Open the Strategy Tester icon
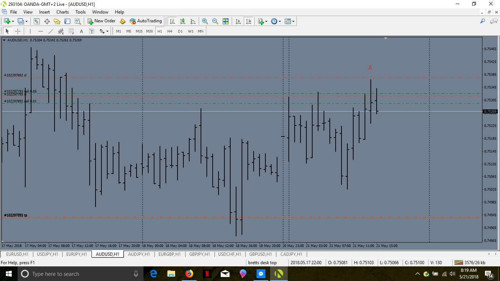Viewport: 500px width, 281px height. tap(78, 21)
